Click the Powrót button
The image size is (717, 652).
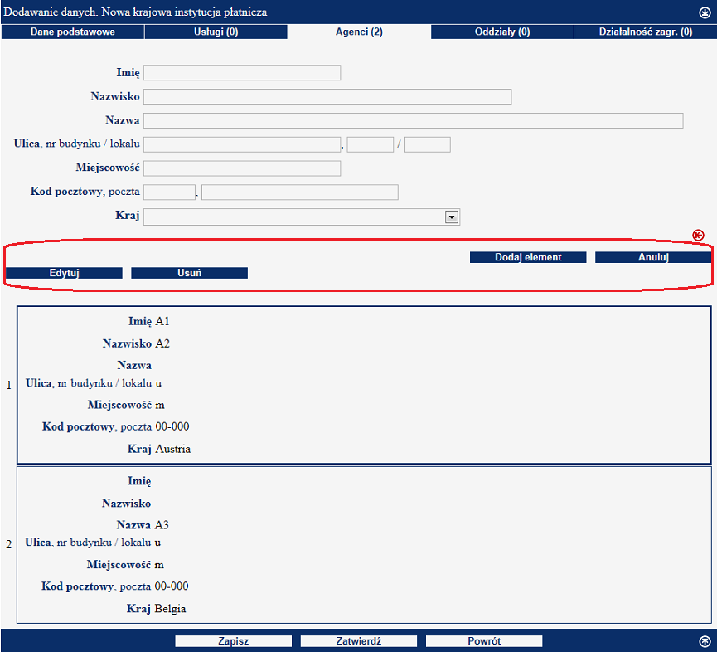click(483, 641)
